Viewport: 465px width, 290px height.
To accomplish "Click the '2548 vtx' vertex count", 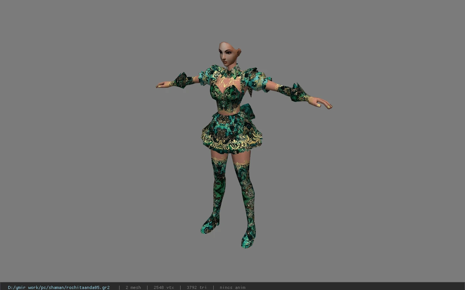I will (x=164, y=287).
